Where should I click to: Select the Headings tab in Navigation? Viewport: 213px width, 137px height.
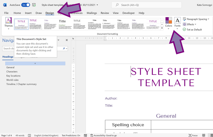tap(8, 57)
